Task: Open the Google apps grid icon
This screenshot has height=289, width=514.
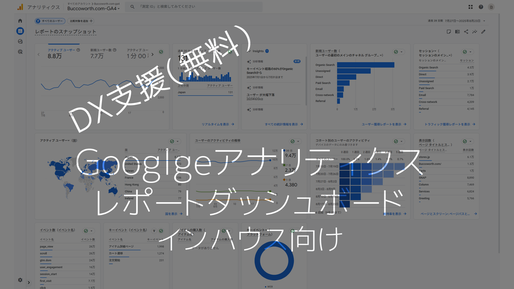Action: tap(470, 7)
